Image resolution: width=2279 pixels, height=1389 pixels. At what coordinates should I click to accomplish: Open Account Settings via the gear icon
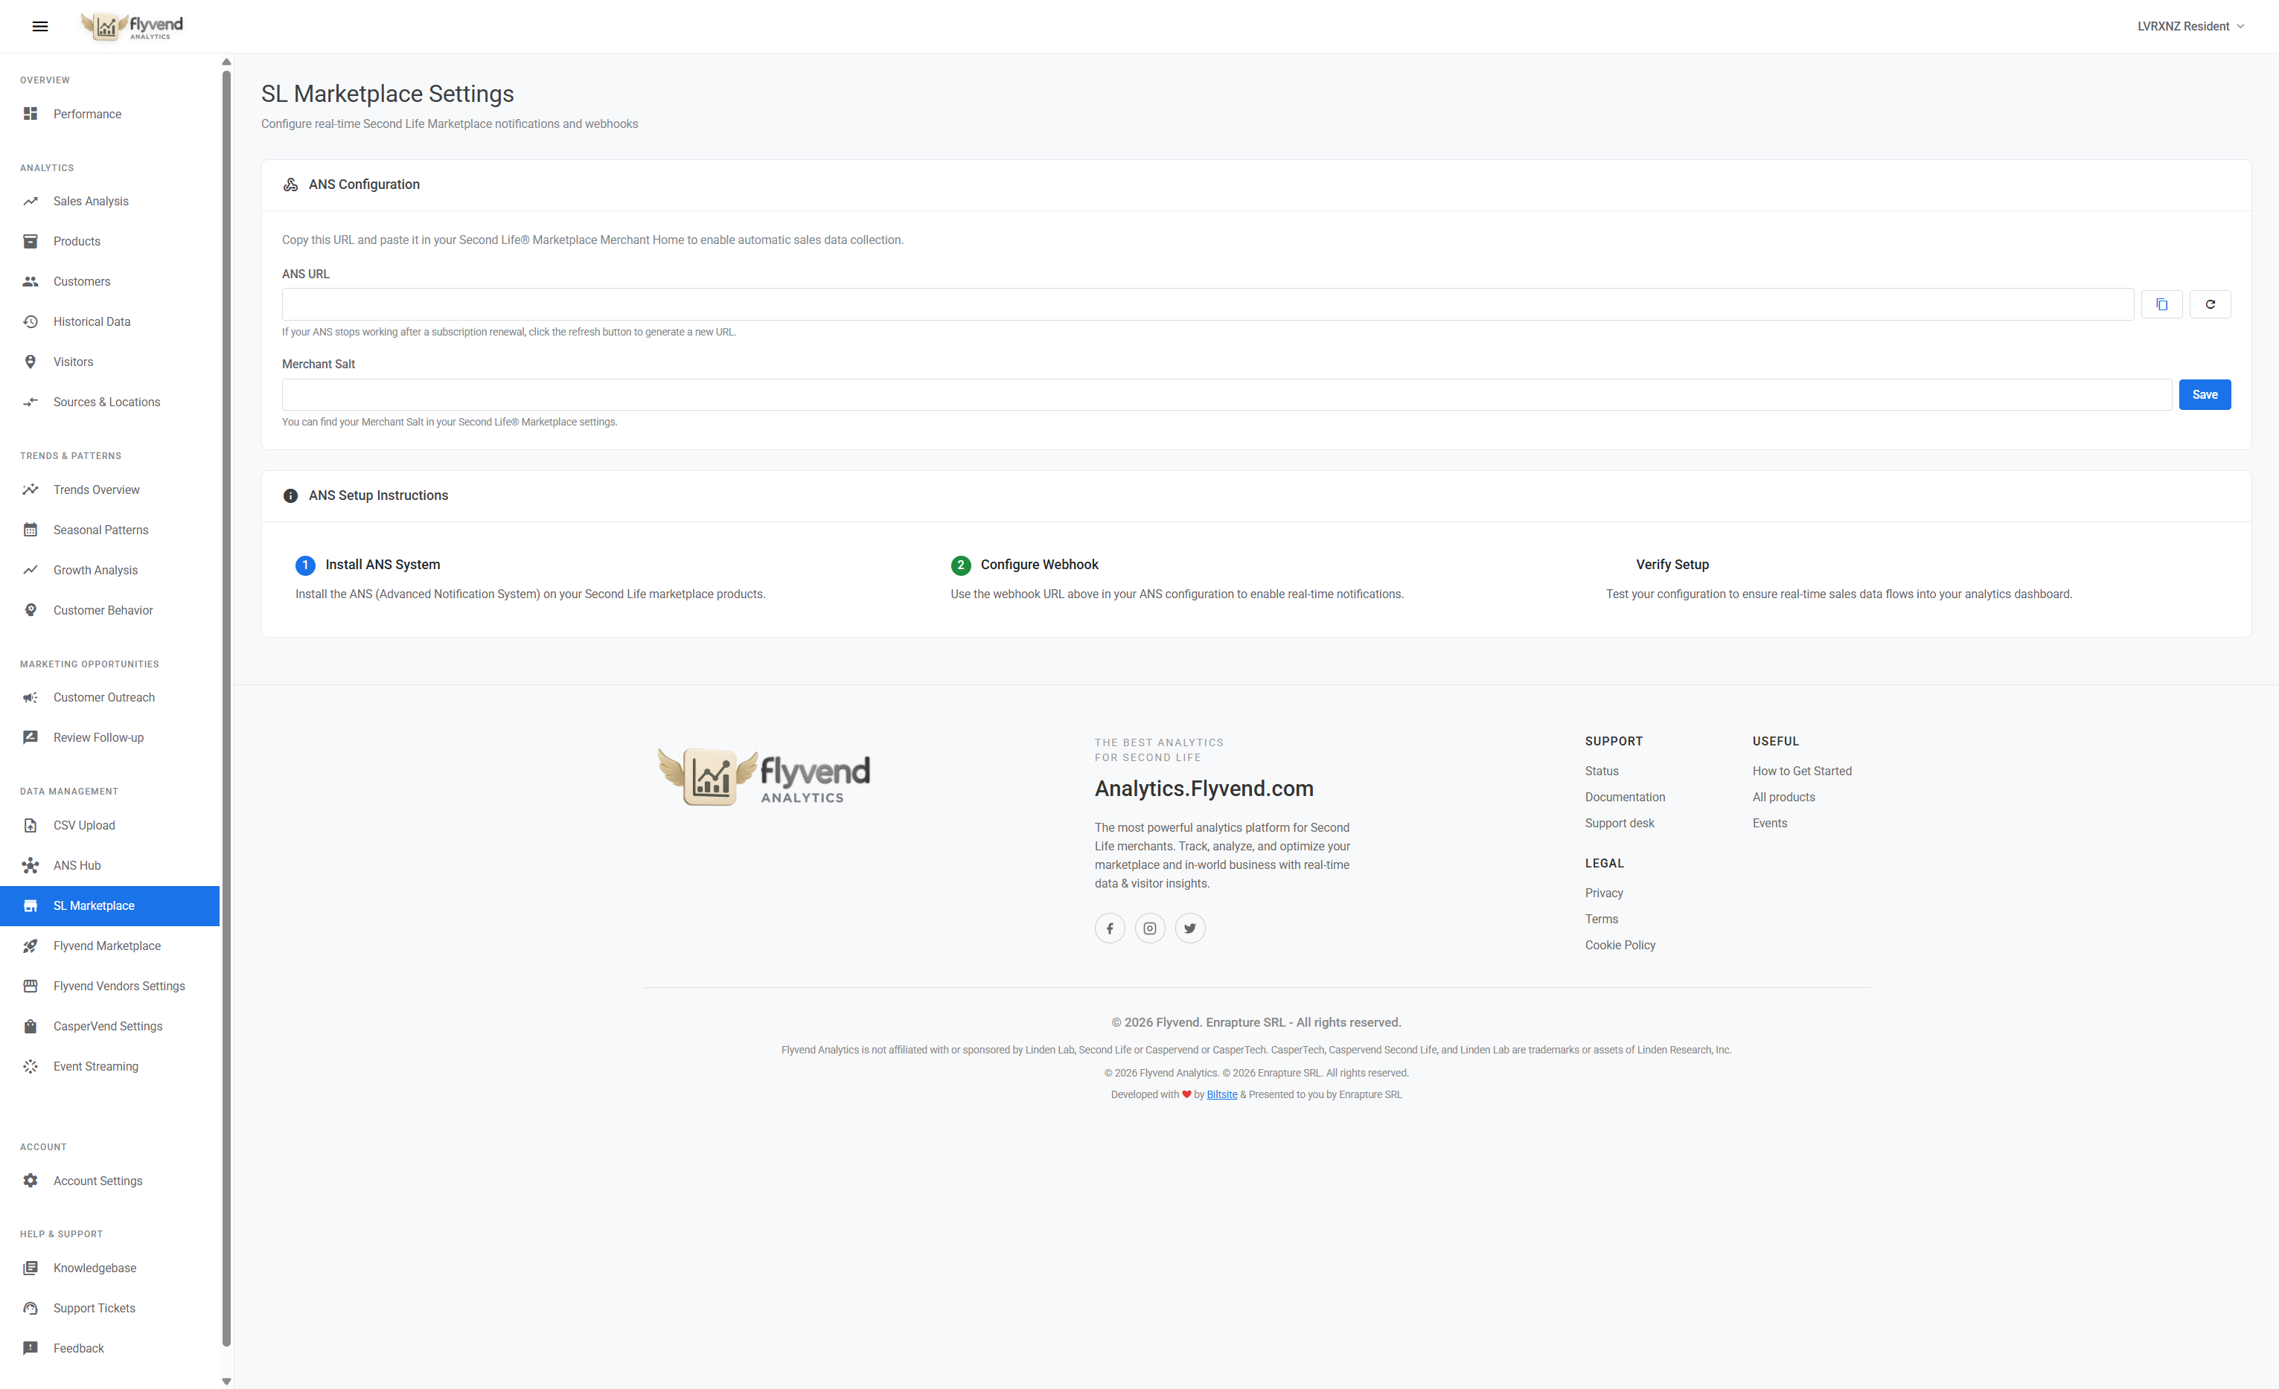[x=31, y=1180]
